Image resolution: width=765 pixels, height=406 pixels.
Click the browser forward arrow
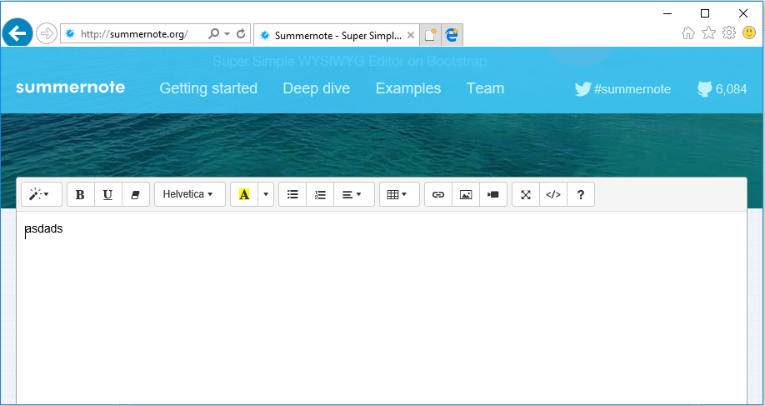(x=47, y=33)
